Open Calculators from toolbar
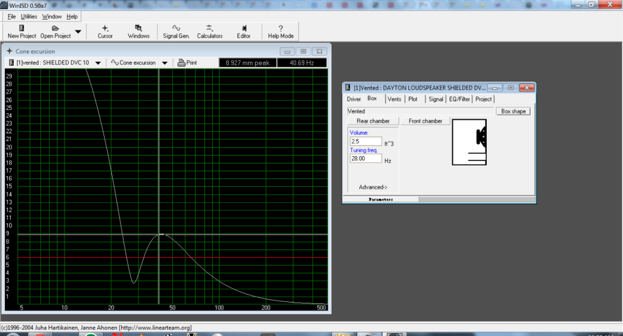Image resolution: width=623 pixels, height=336 pixels. coord(210,32)
